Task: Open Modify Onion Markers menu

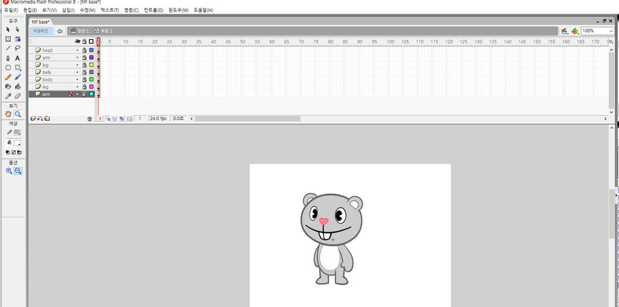Action: [129, 118]
